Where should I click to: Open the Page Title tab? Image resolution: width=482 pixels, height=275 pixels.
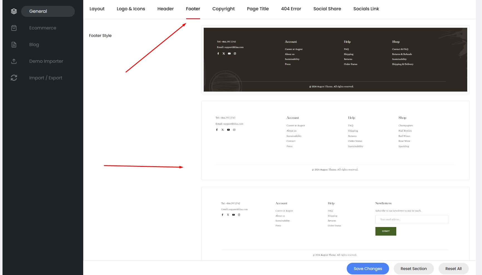[258, 9]
